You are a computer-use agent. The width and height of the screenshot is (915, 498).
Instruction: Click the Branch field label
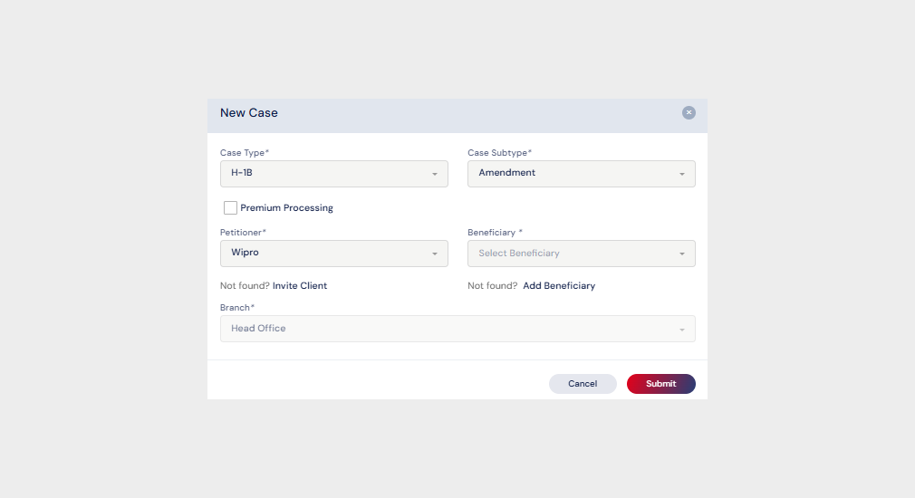(x=237, y=308)
